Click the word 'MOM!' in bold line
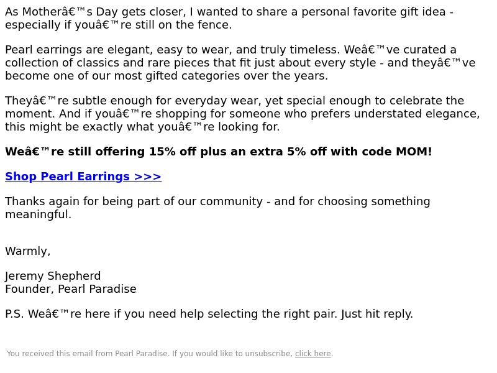This screenshot has height=373, width=497. click(x=414, y=152)
